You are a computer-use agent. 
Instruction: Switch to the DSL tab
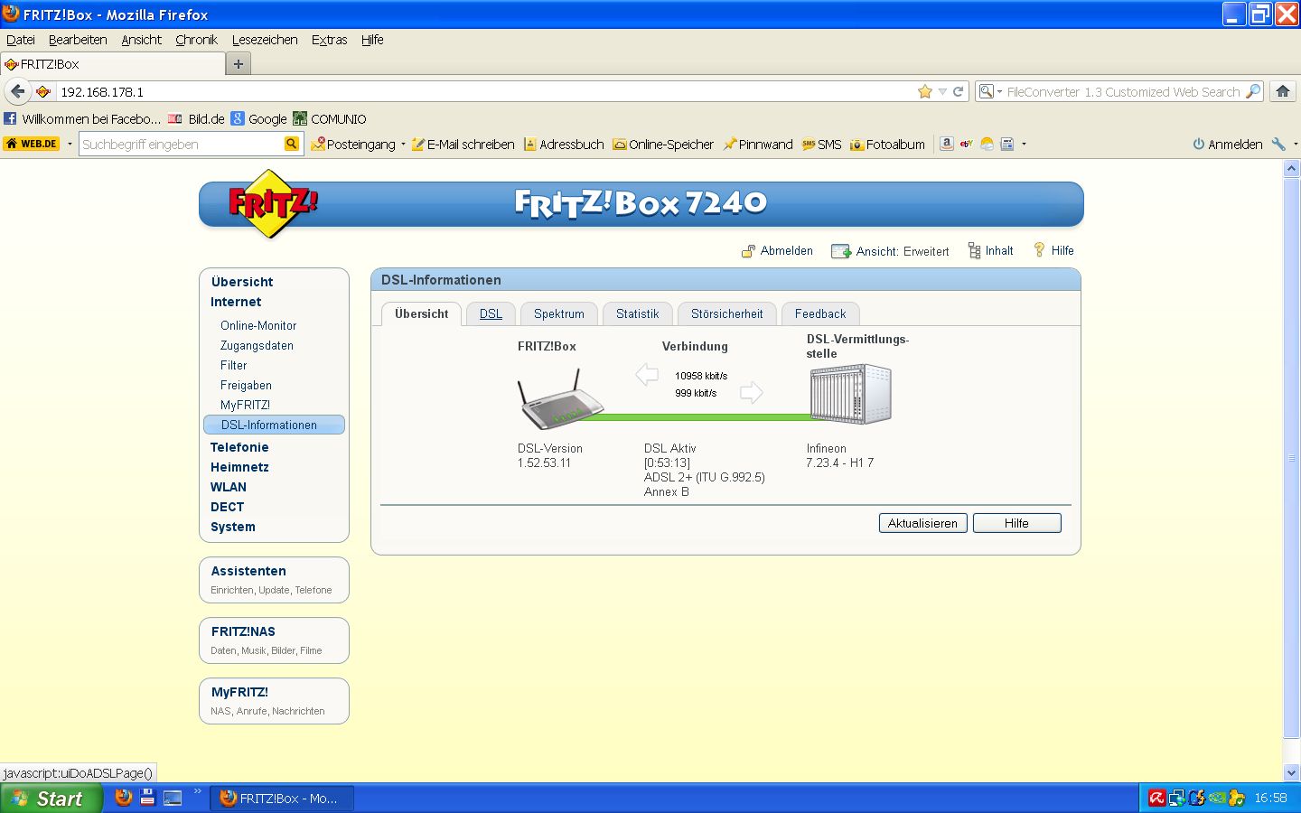pos(491,313)
